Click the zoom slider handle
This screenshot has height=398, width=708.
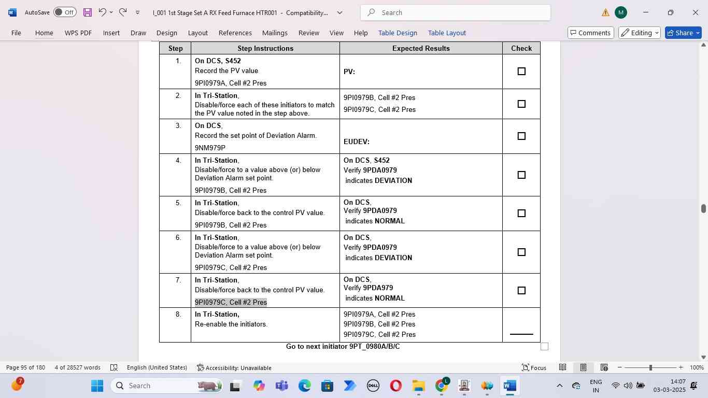[x=650, y=367]
